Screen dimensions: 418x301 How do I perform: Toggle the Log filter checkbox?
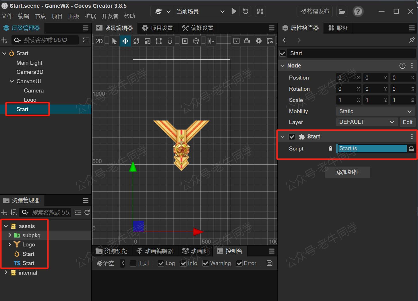coord(161,263)
